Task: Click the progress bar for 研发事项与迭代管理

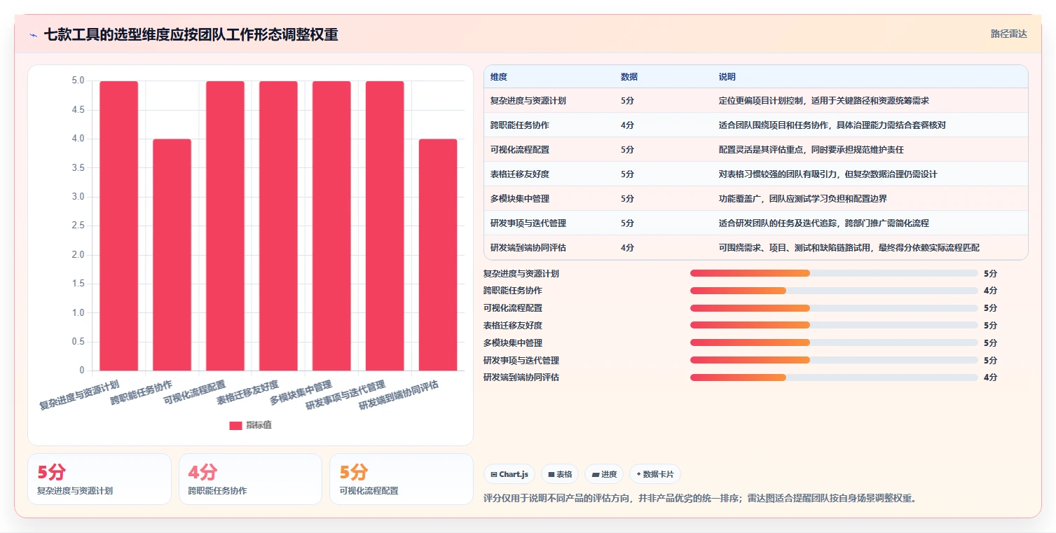Action: [x=834, y=360]
